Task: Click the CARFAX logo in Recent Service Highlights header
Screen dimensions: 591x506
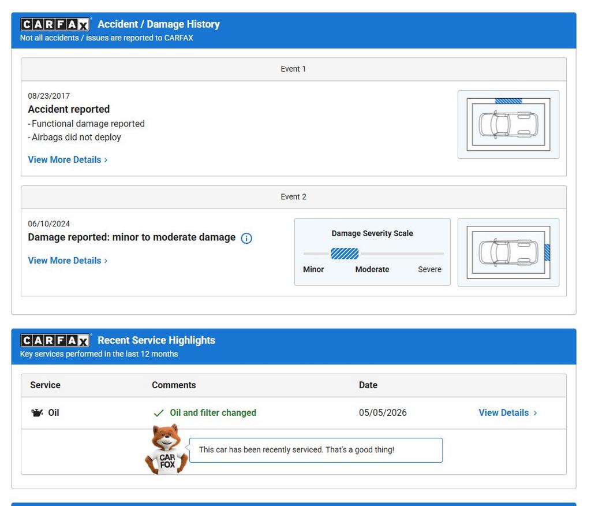Action: click(55, 340)
